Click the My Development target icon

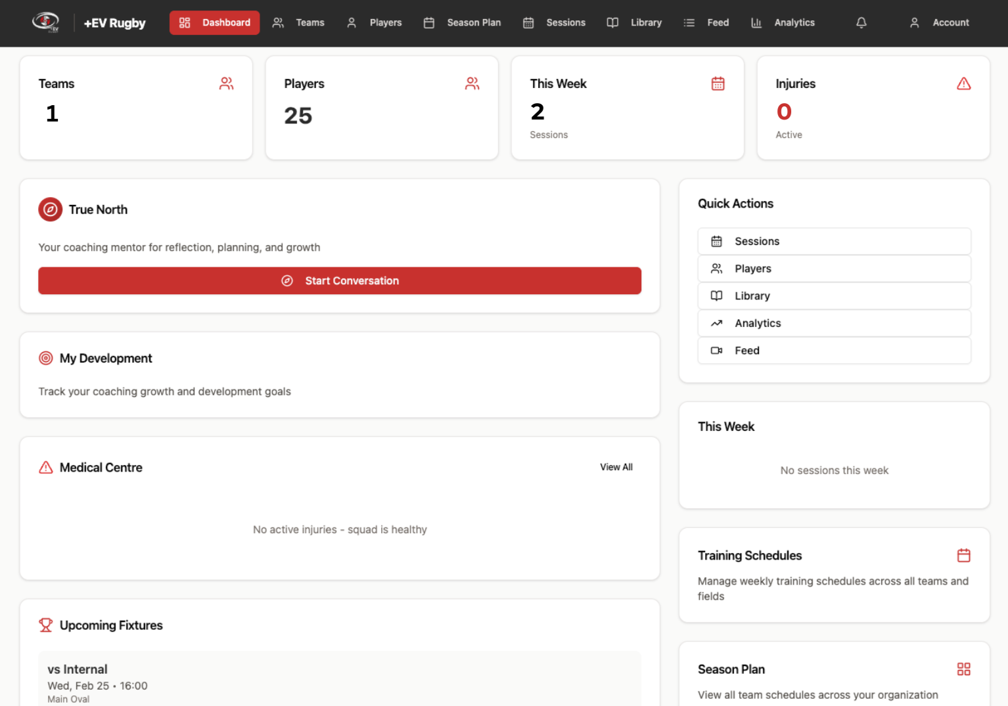click(x=45, y=358)
